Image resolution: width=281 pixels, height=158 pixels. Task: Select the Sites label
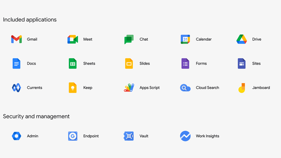click(256, 63)
